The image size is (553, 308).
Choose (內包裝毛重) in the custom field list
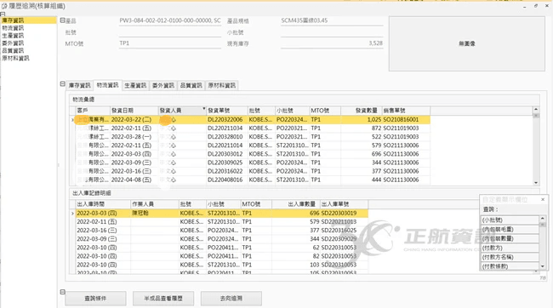click(x=510, y=230)
